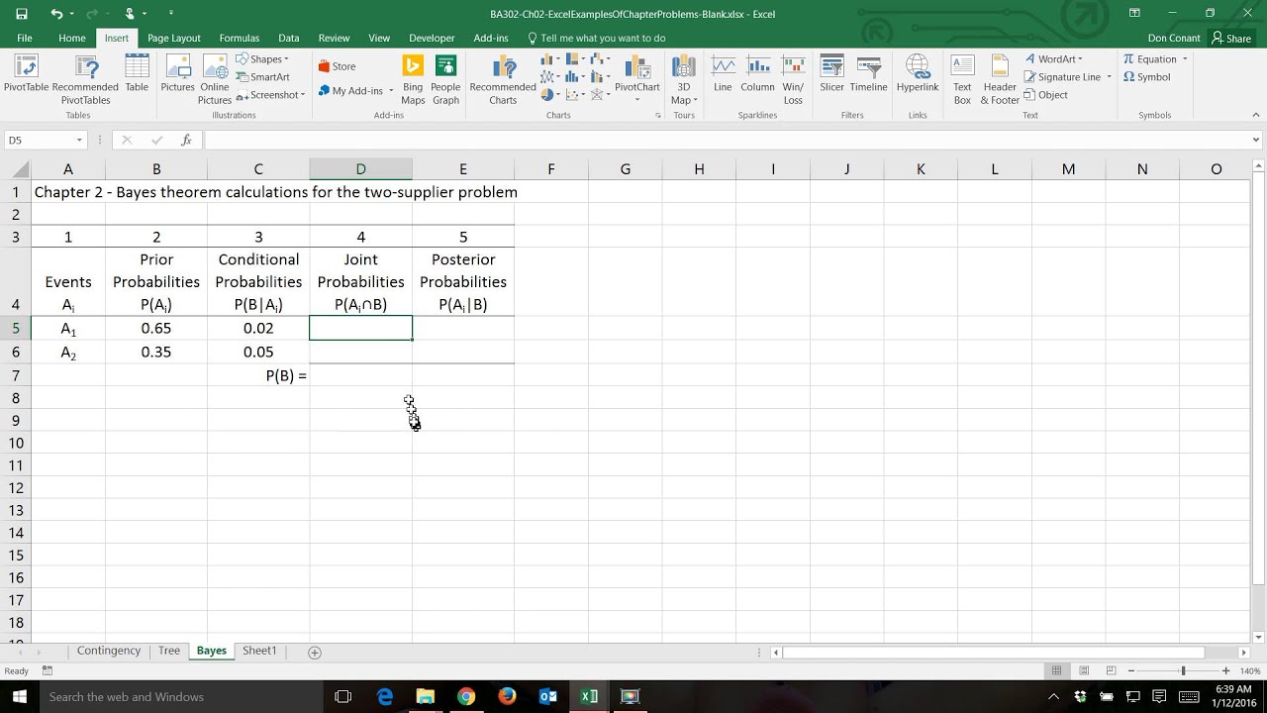Insert a People Graph
This screenshot has height=713, width=1267.
click(445, 79)
